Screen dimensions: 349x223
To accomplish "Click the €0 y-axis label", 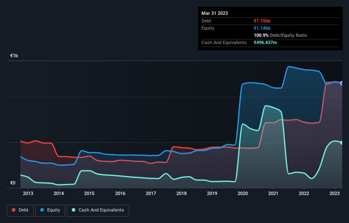I will [13, 183].
